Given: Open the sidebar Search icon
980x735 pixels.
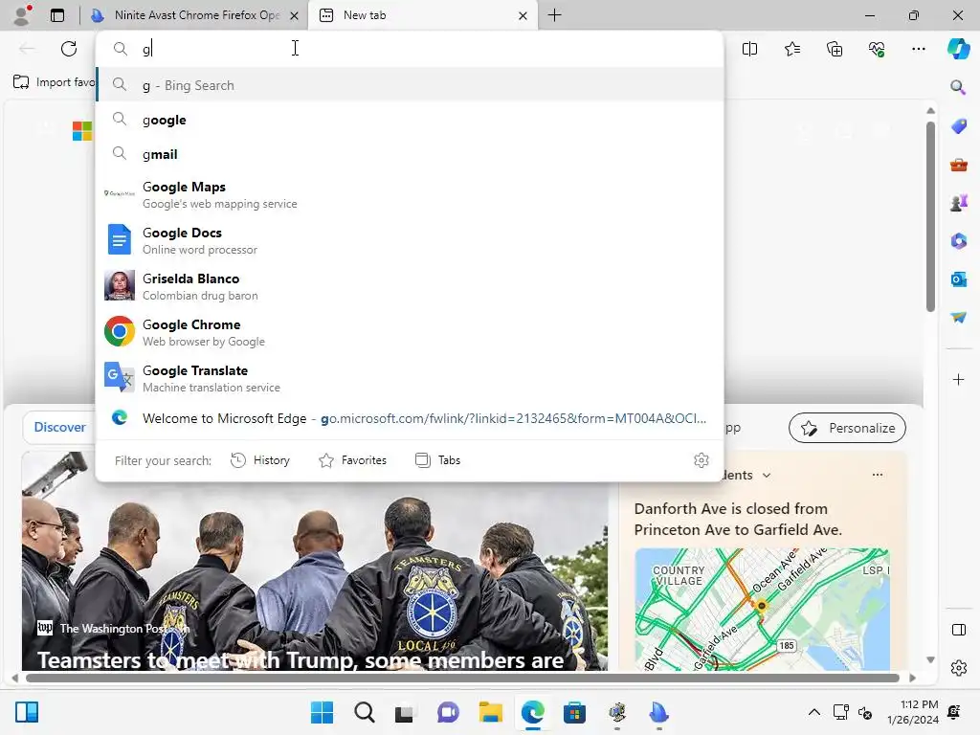Looking at the screenshot, I should coord(958,87).
